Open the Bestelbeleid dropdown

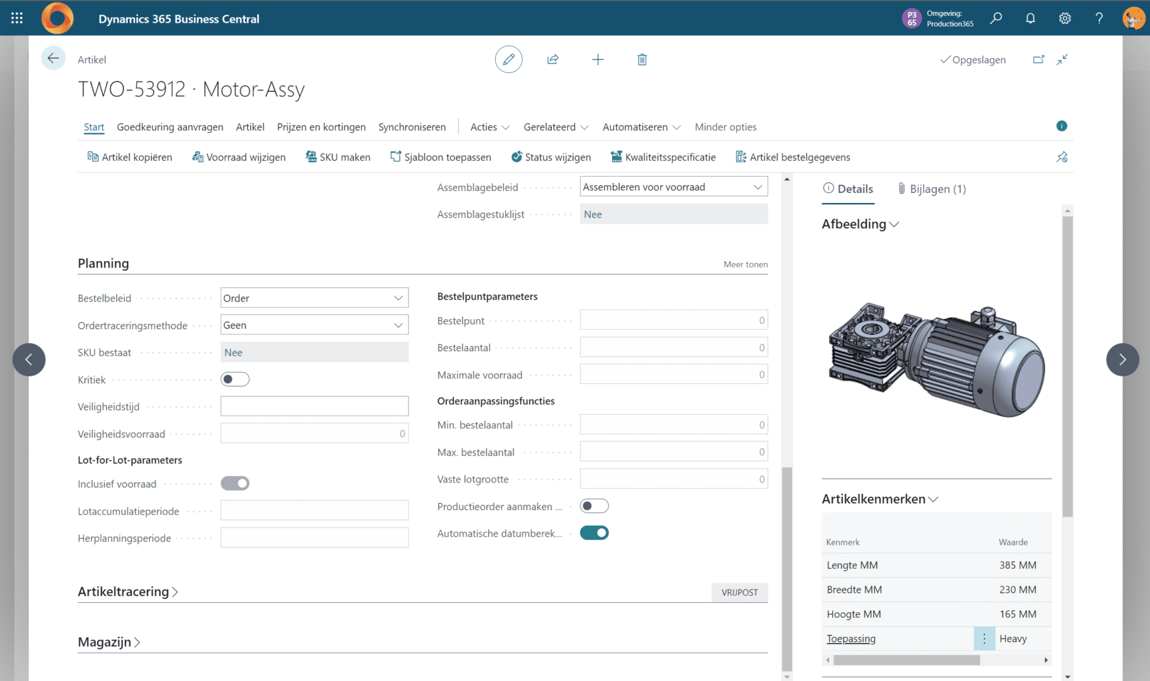click(314, 298)
